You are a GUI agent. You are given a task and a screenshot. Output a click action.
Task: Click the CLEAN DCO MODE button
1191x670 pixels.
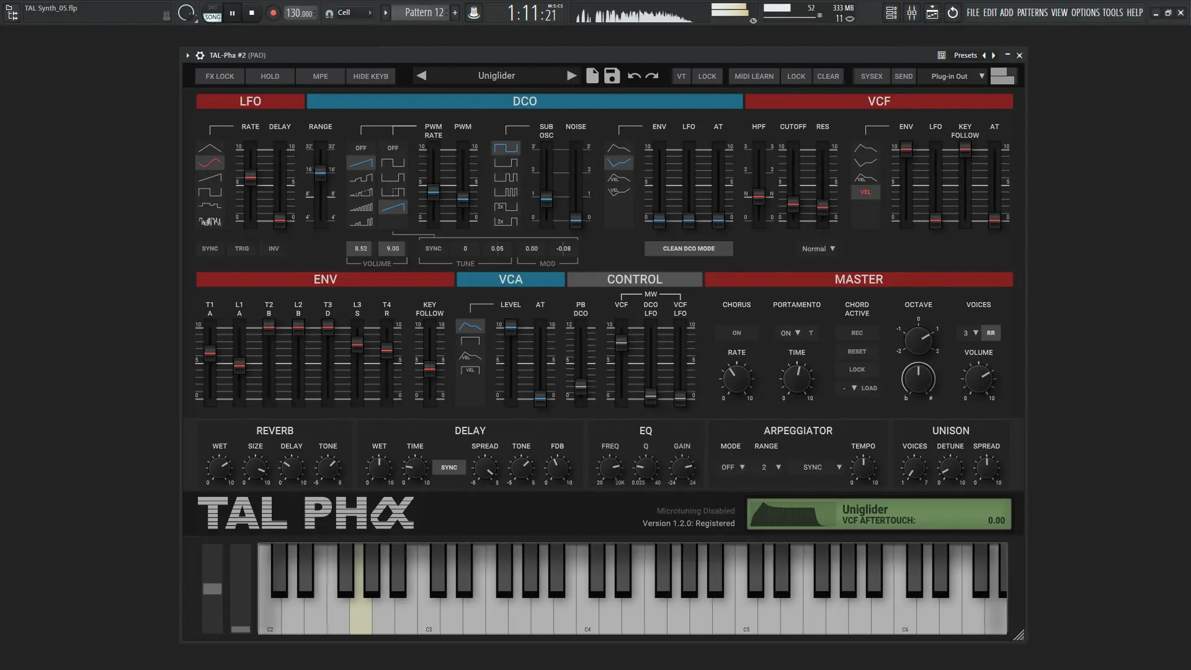[689, 249]
